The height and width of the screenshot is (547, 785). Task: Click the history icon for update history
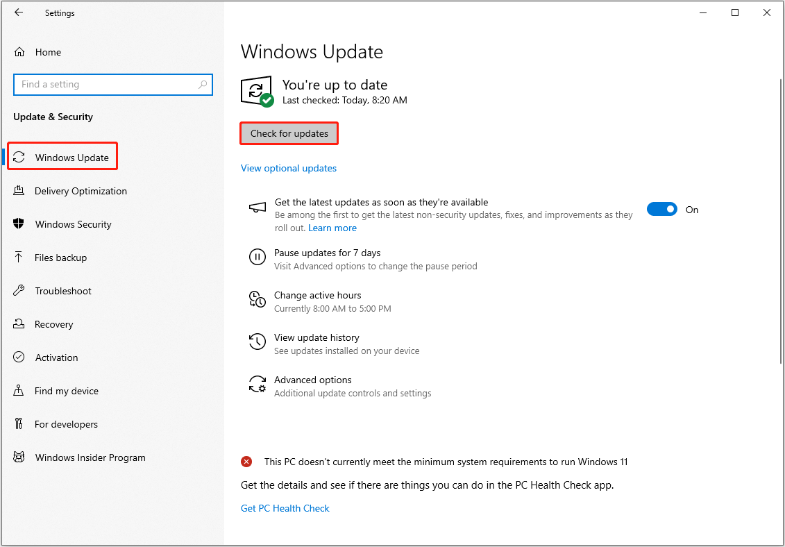point(258,342)
